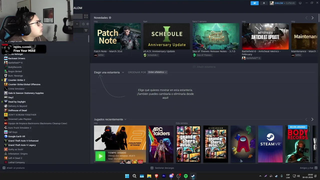Click the Novedades settings gear
Image resolution: width=320 pixels, height=180 pixels.
[110, 18]
